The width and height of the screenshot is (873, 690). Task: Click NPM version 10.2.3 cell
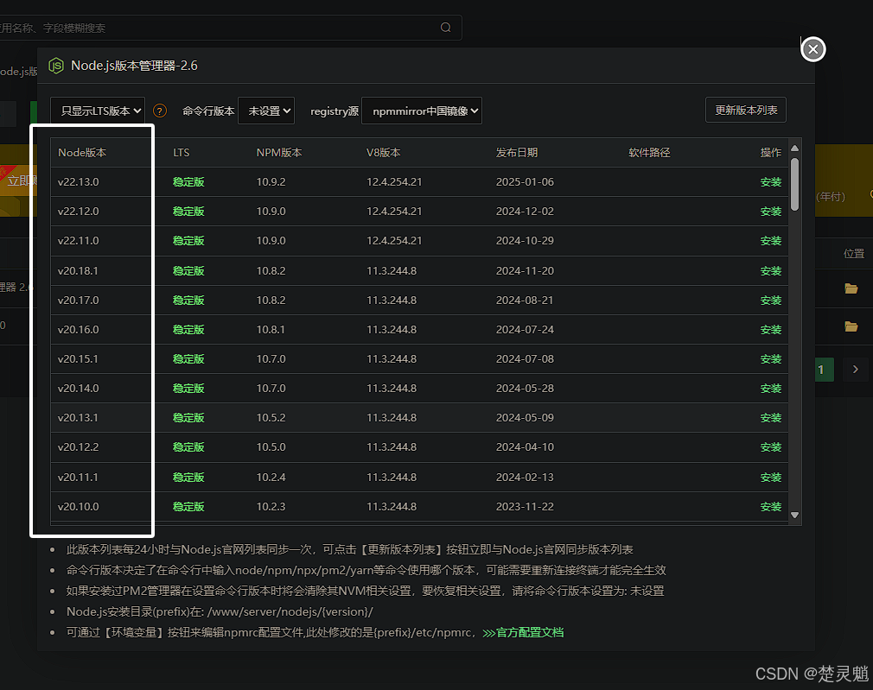(x=271, y=507)
